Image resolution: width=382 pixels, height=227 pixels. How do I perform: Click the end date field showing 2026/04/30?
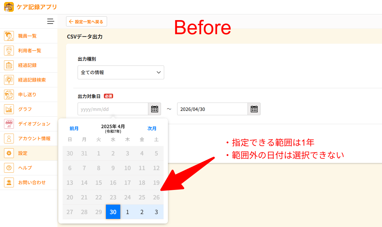pos(212,109)
